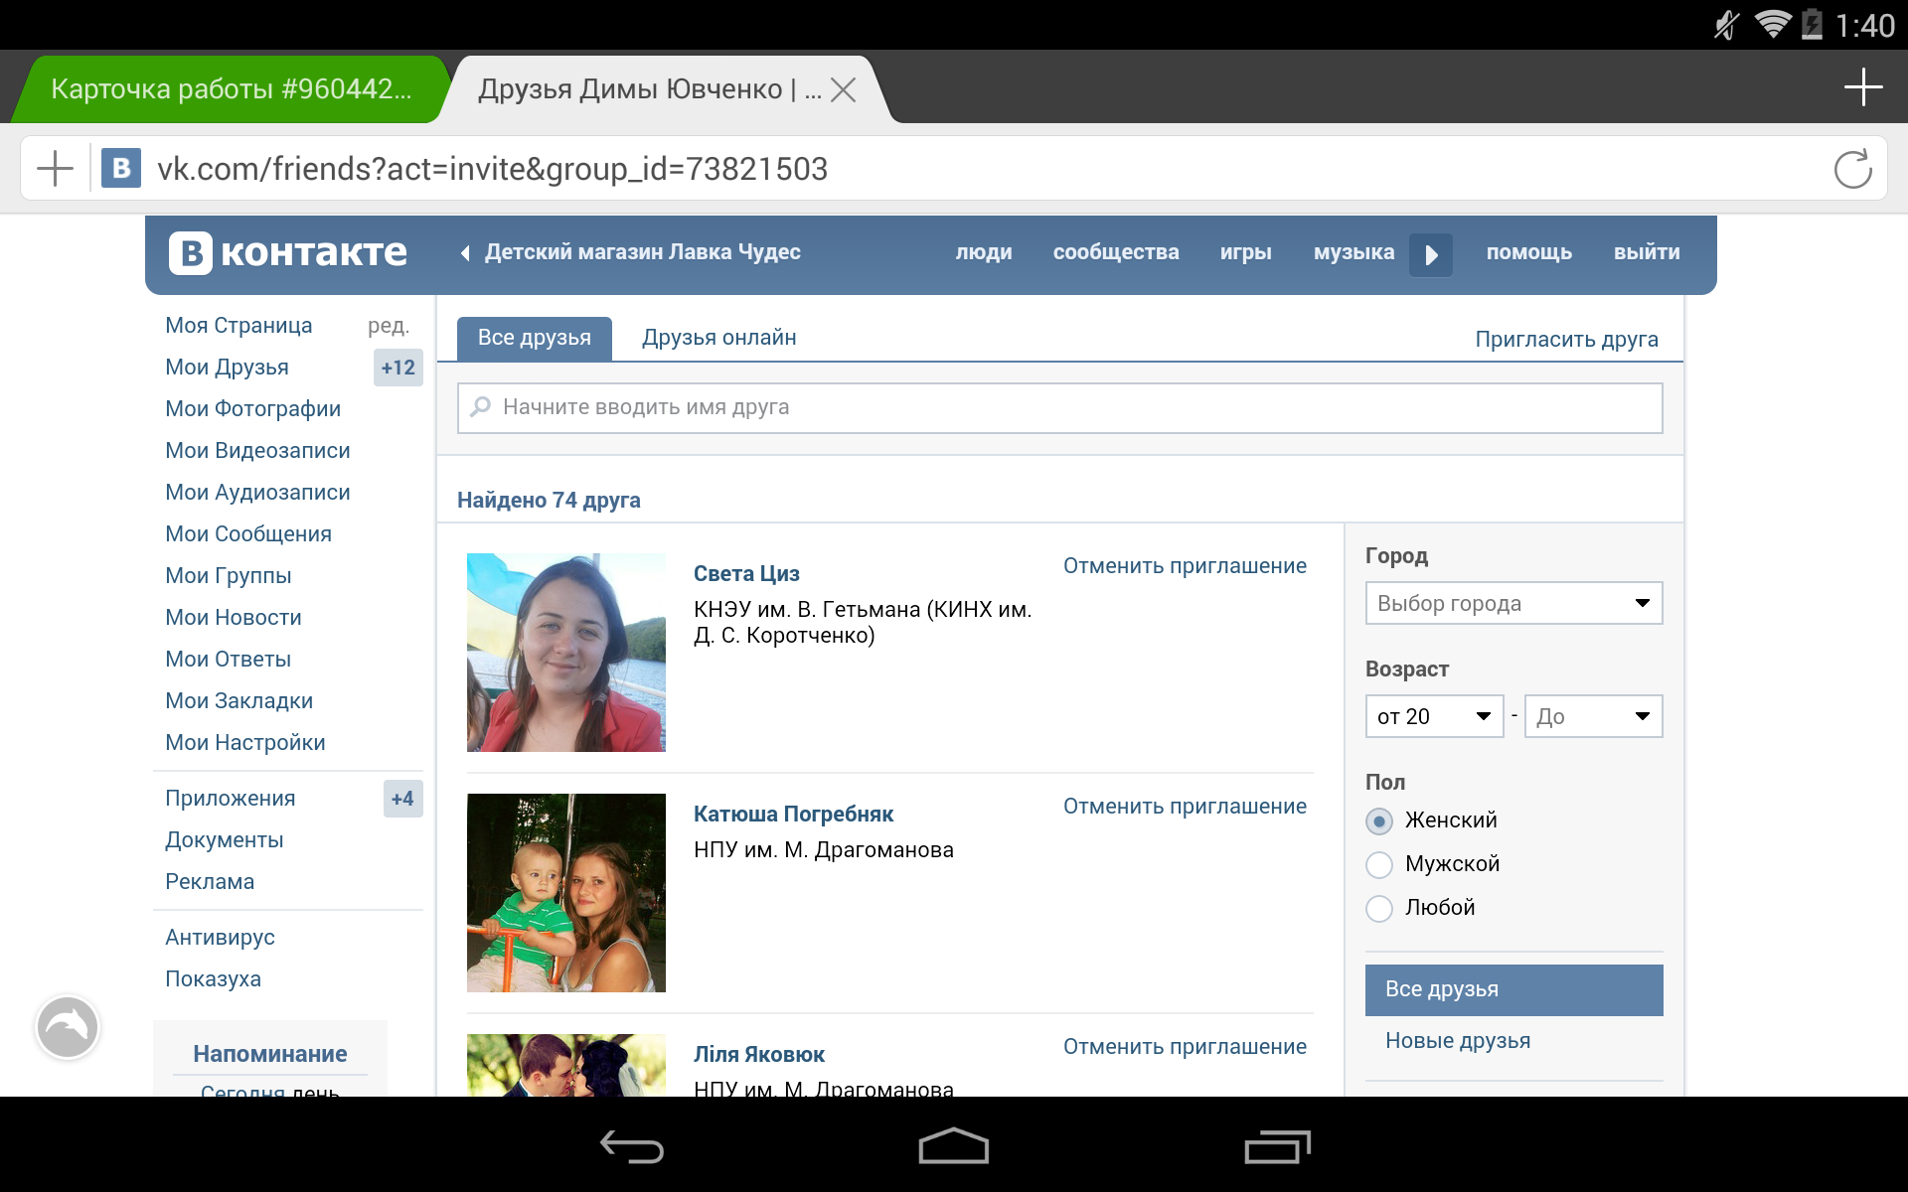Open Мои Аудиозаписи in sidebar
Image resolution: width=1908 pixels, height=1192 pixels.
click(257, 493)
